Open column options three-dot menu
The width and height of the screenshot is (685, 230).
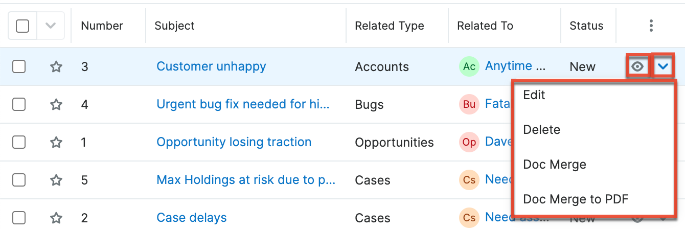pyautogui.click(x=651, y=26)
